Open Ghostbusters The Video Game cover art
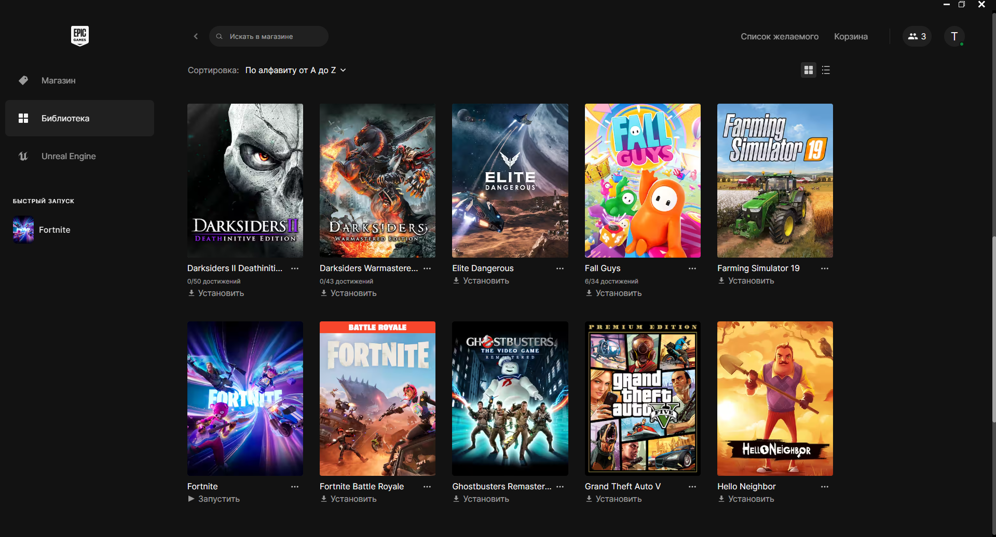 [x=510, y=399]
